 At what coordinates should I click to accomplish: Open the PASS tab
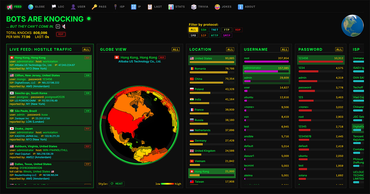click(x=99, y=6)
